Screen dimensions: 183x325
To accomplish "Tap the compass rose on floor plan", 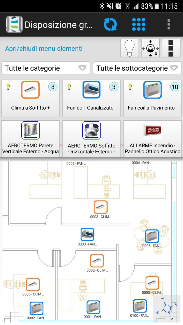I will coord(167,308).
